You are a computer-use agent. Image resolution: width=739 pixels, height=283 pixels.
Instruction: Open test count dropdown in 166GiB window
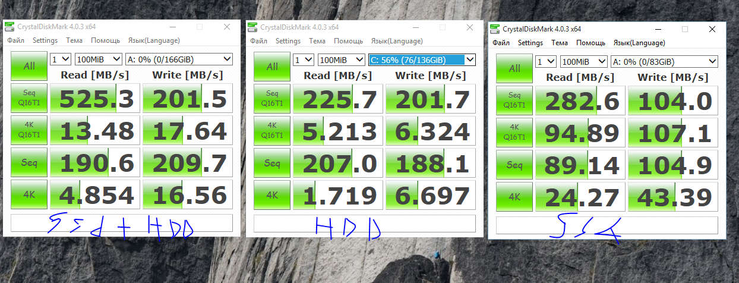click(61, 59)
